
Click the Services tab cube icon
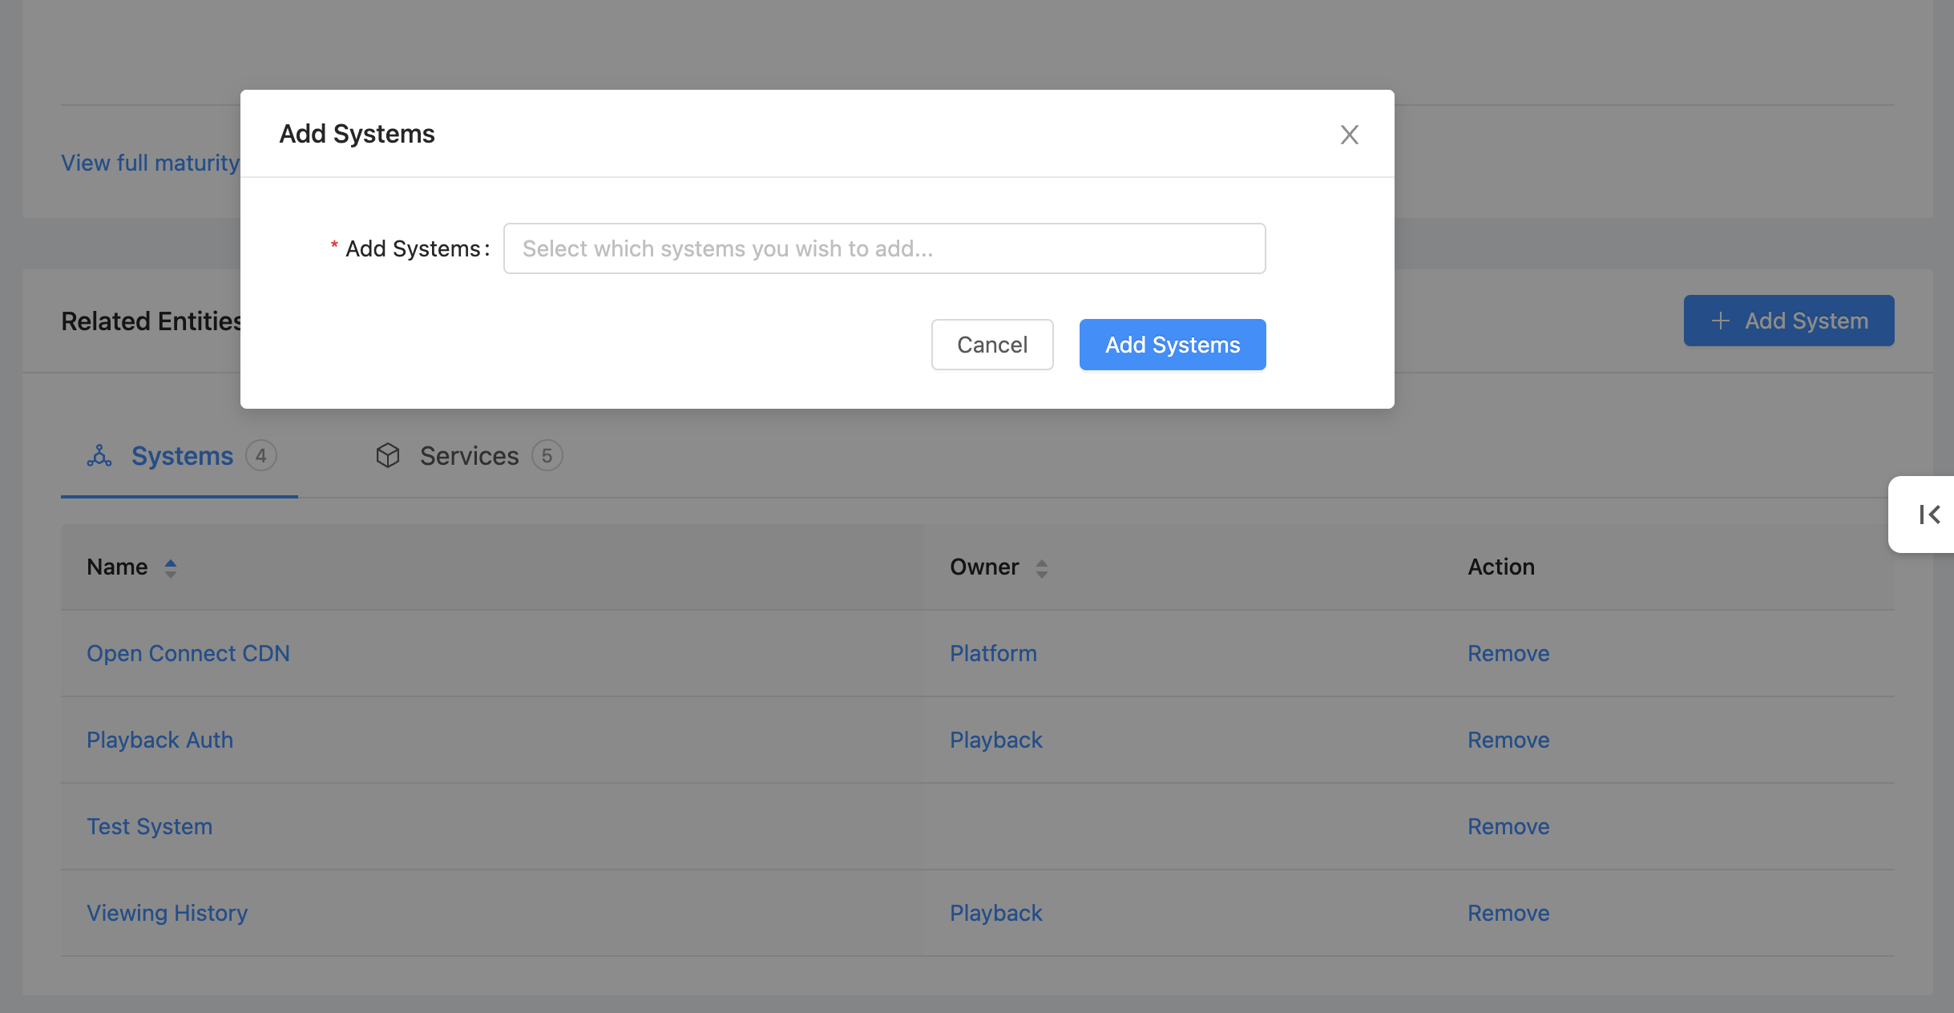click(x=388, y=456)
